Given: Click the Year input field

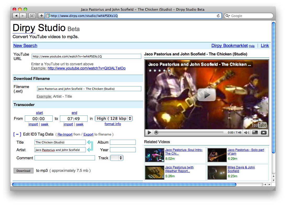Looking at the screenshot, I should [123, 150].
